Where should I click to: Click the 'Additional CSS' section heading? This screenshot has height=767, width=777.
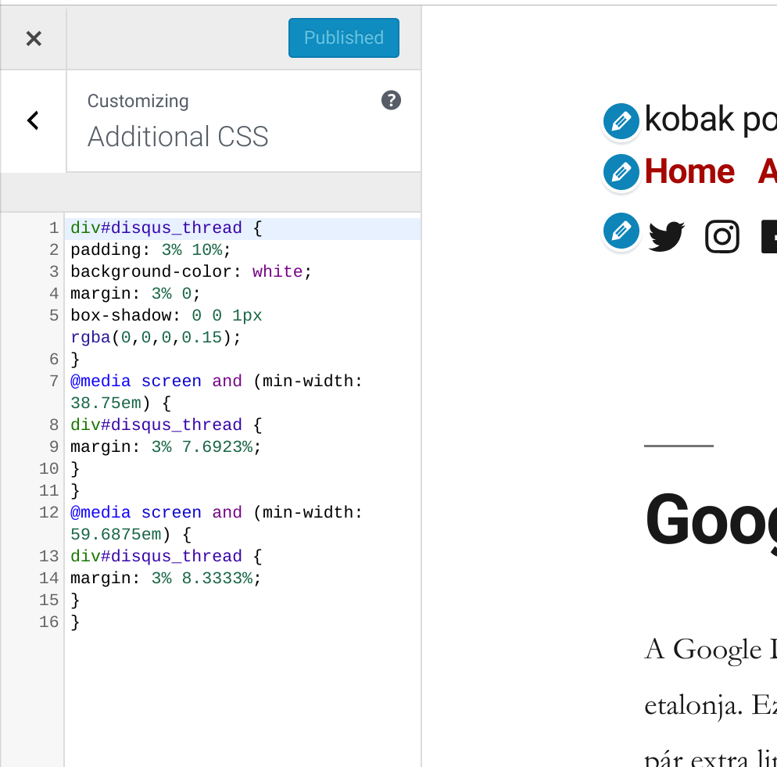point(178,136)
